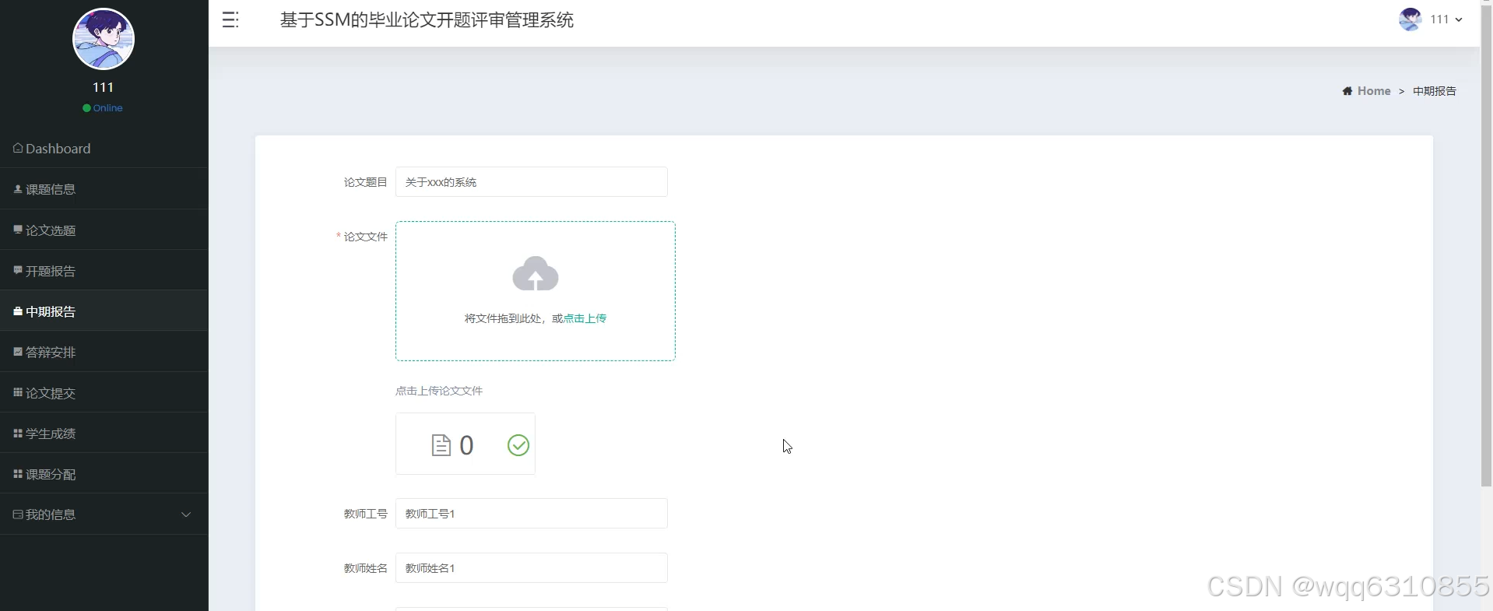Click the cloud upload icon
This screenshot has height=611, width=1493.
536,273
